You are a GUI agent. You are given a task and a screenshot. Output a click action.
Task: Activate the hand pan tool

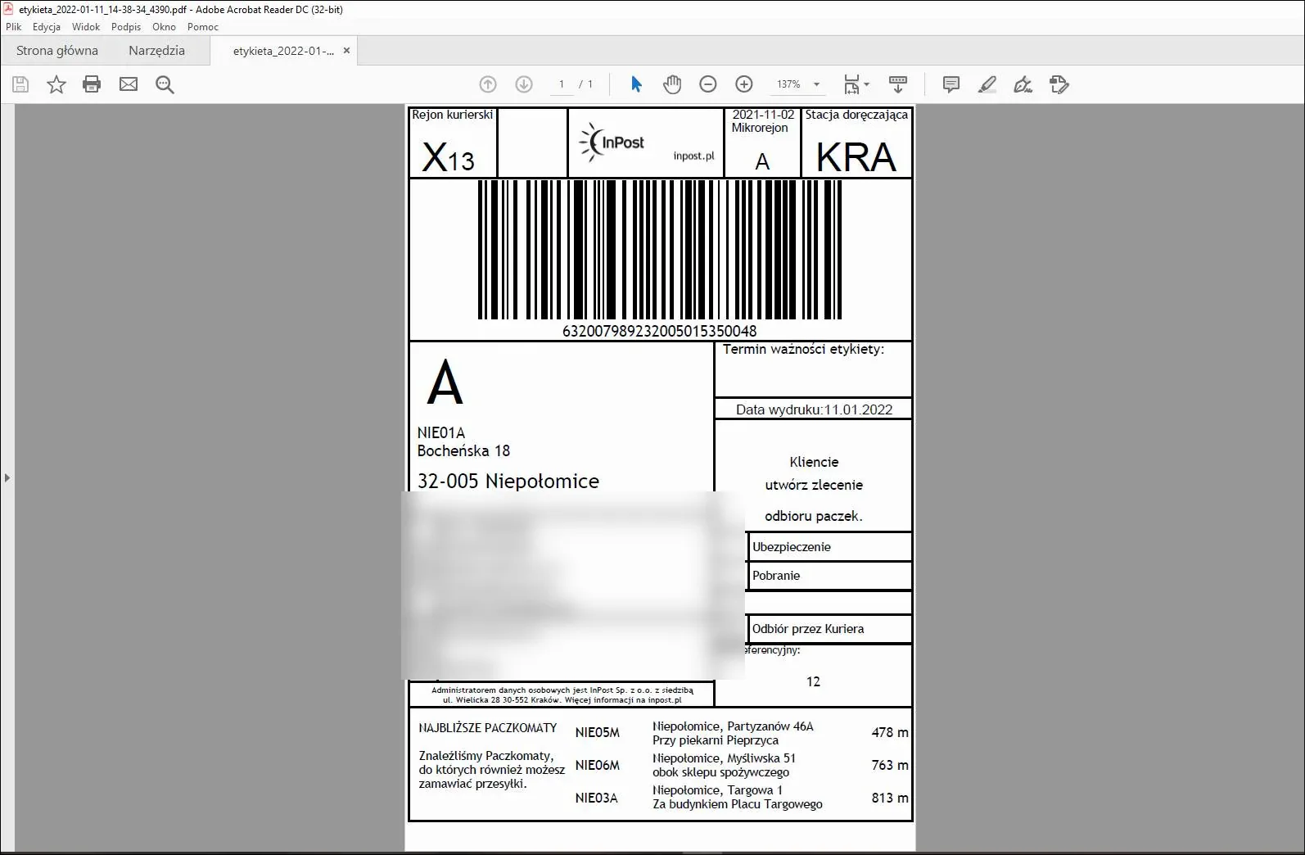click(x=672, y=84)
